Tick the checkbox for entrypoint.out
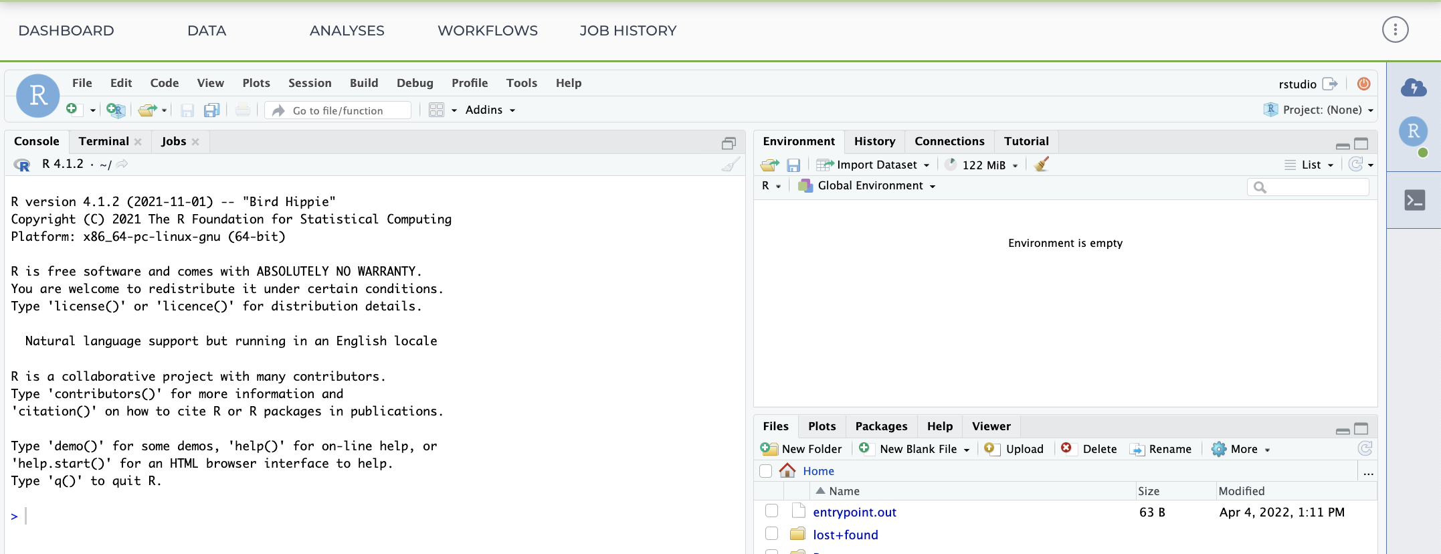The image size is (1441, 554). (x=771, y=511)
